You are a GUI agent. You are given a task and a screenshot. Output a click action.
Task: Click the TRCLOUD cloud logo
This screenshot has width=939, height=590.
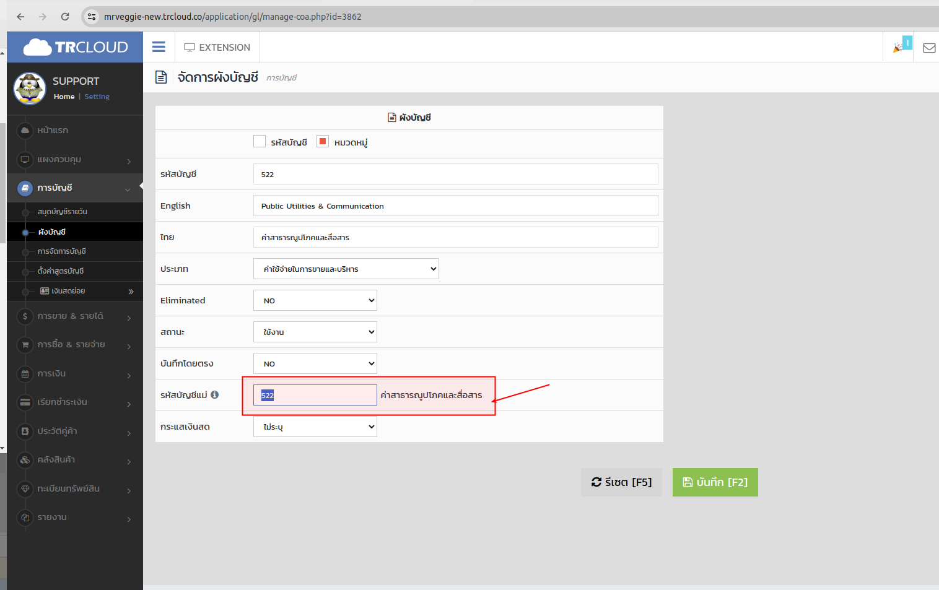(76, 47)
